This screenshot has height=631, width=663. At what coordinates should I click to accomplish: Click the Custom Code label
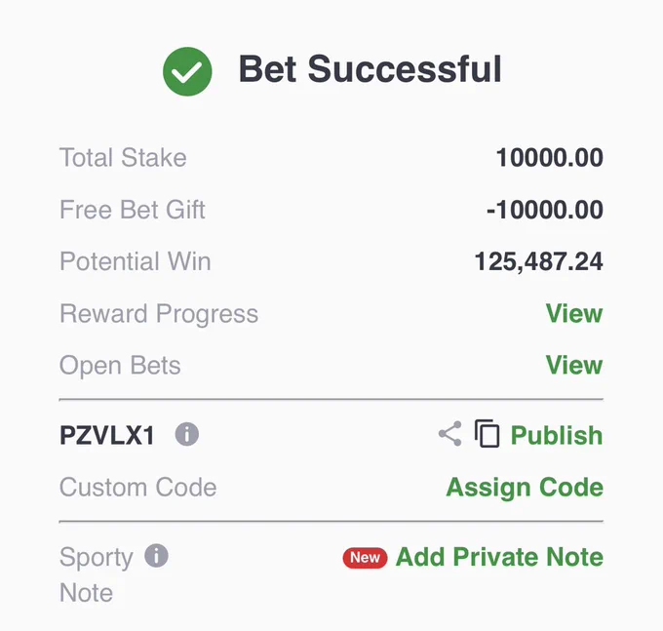[137, 488]
